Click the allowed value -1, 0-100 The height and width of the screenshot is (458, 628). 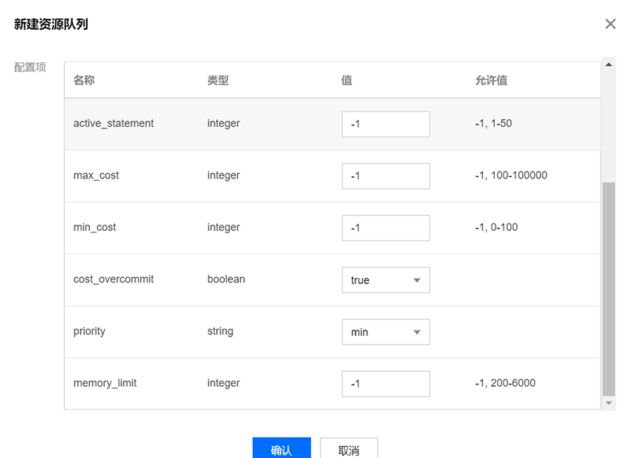click(x=496, y=227)
